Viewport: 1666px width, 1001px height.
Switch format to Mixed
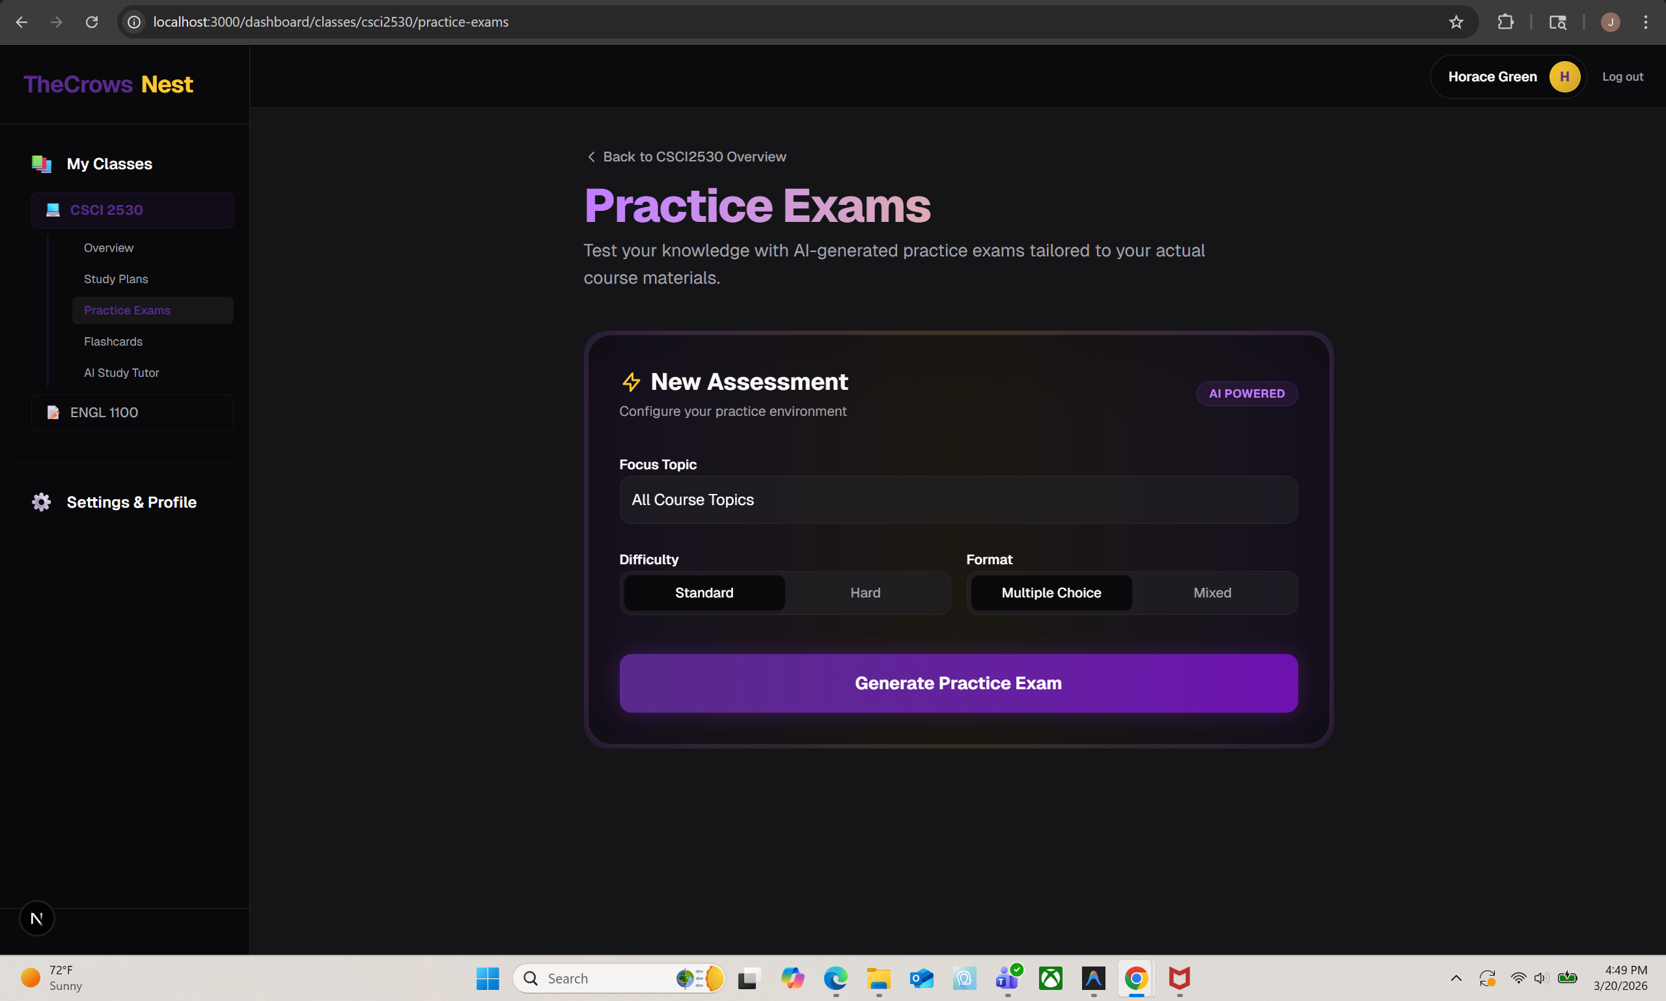(1212, 593)
